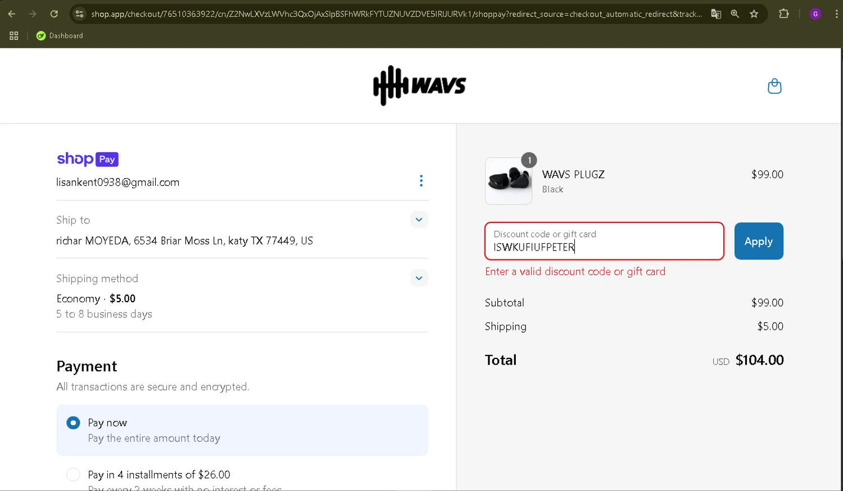View site information icon in address bar

(79, 14)
